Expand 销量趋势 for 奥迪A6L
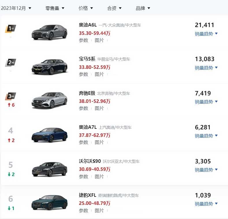Viewport: 228px width, 219px height. [206, 34]
